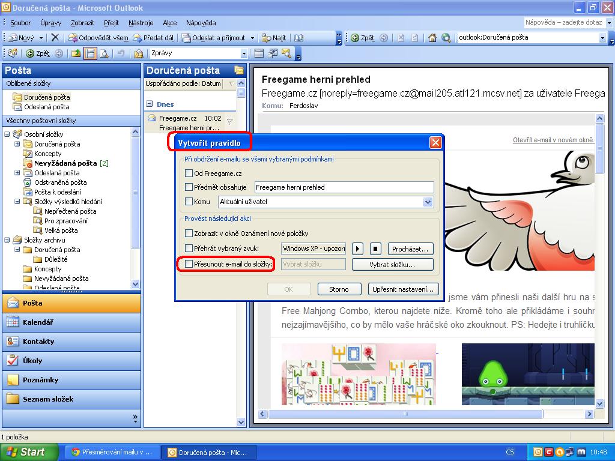
Task: Open the address book icon
Action: tap(299, 38)
